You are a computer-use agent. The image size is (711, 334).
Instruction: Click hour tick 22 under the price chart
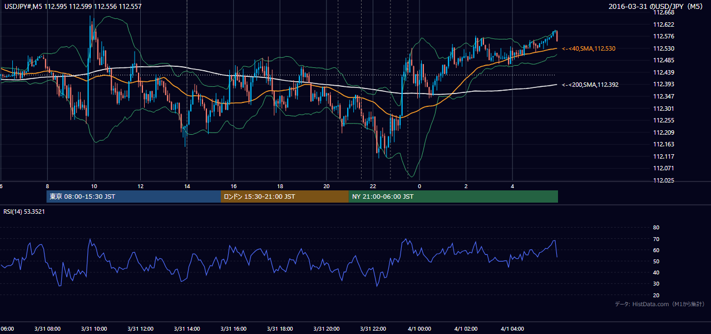click(x=373, y=186)
